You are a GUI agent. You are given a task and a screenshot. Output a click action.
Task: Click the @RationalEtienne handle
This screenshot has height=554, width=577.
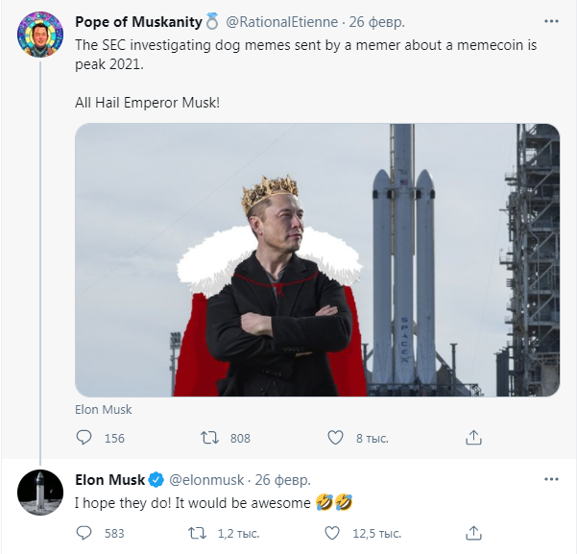click(x=286, y=21)
